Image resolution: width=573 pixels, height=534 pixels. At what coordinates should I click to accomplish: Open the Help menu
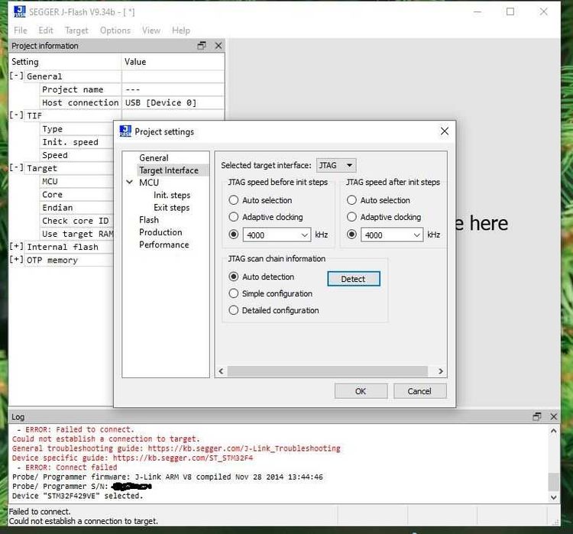[x=181, y=31]
